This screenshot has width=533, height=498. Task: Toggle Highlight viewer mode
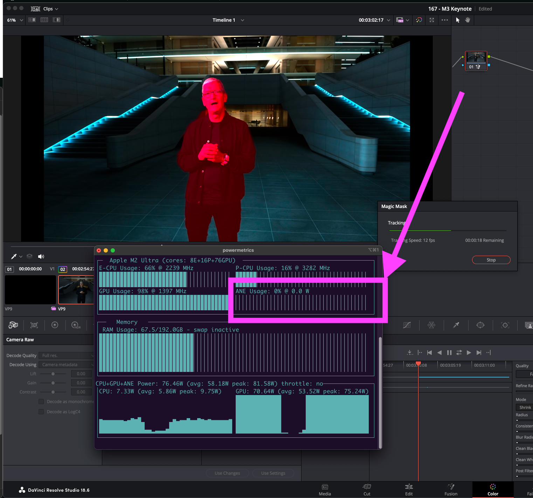coord(56,20)
